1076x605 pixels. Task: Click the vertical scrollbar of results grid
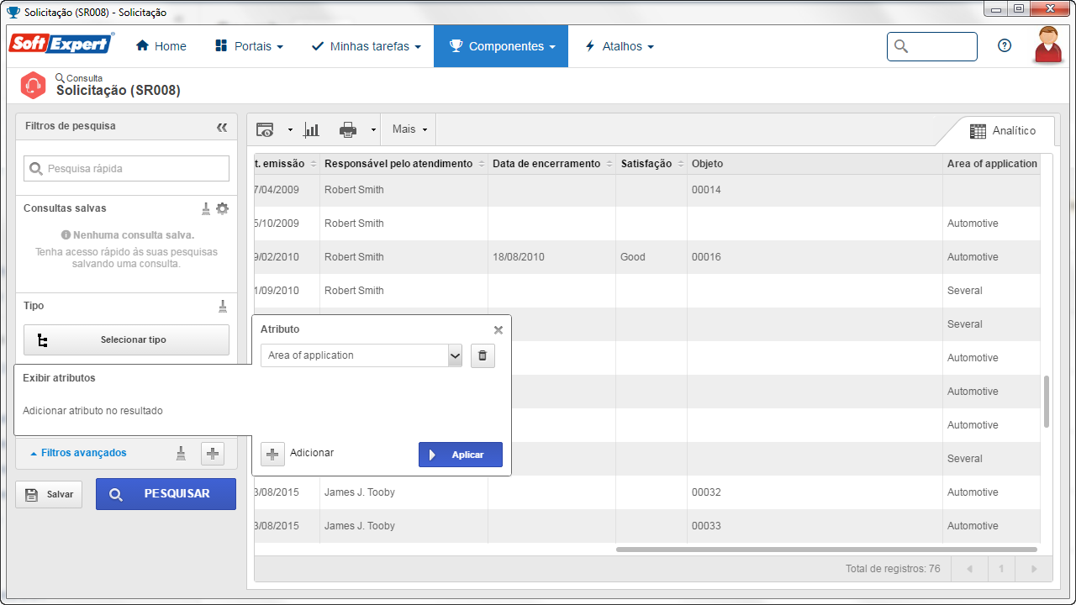pos(1047,402)
